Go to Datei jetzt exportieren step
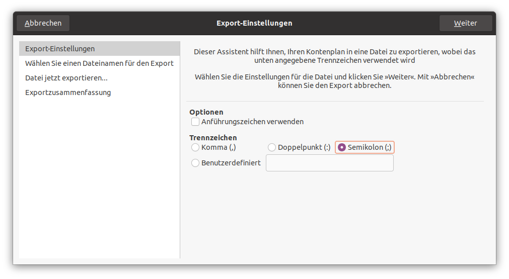 (x=66, y=78)
